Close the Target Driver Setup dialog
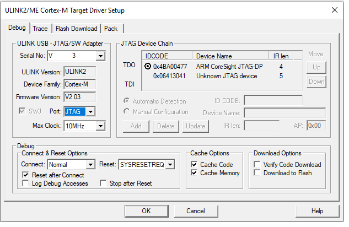 click(335, 10)
